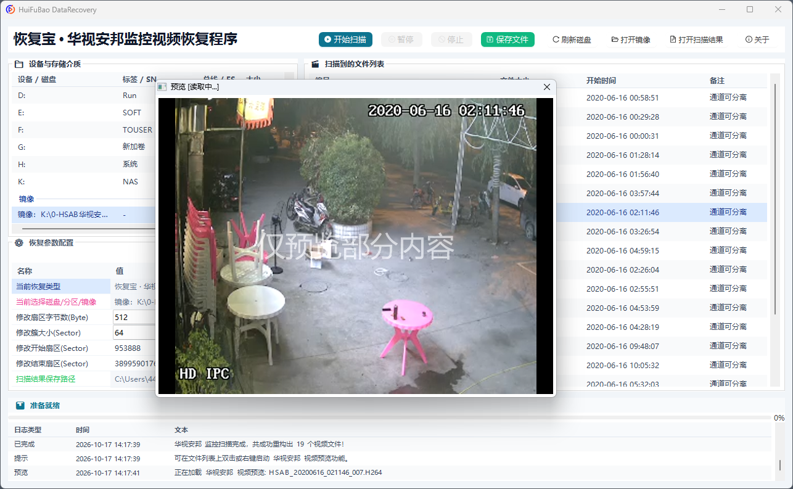This screenshot has height=489, width=793.
Task: Select drive K: labeled NAS
Action: click(83, 182)
